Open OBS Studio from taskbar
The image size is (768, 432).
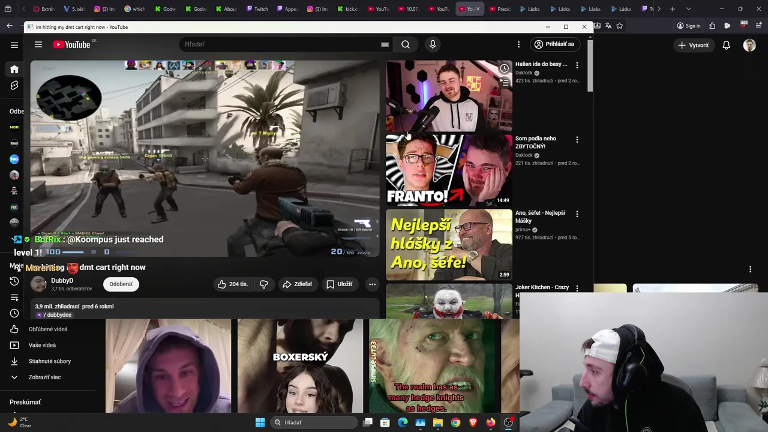click(x=508, y=422)
